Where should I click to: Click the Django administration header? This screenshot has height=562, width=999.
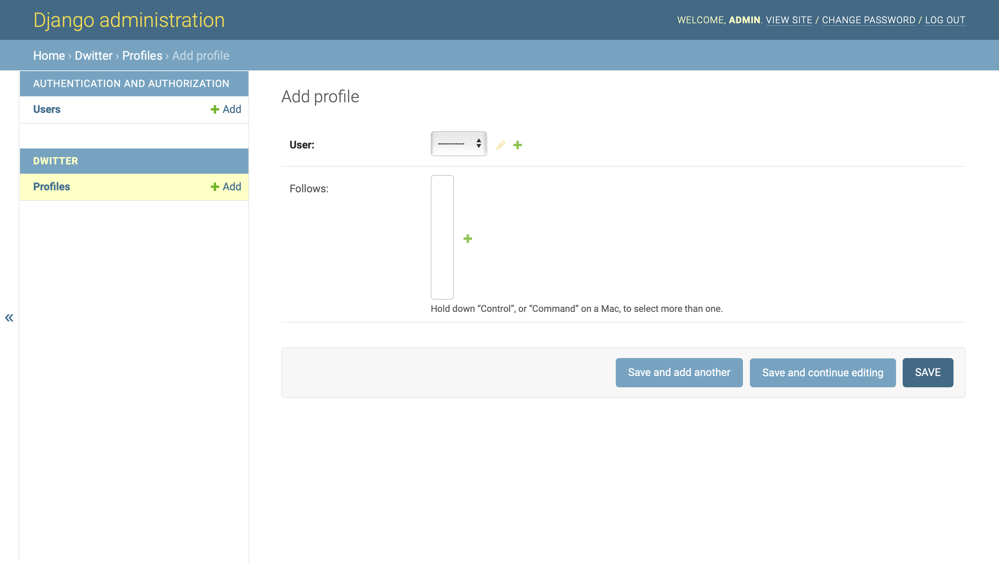[129, 20]
